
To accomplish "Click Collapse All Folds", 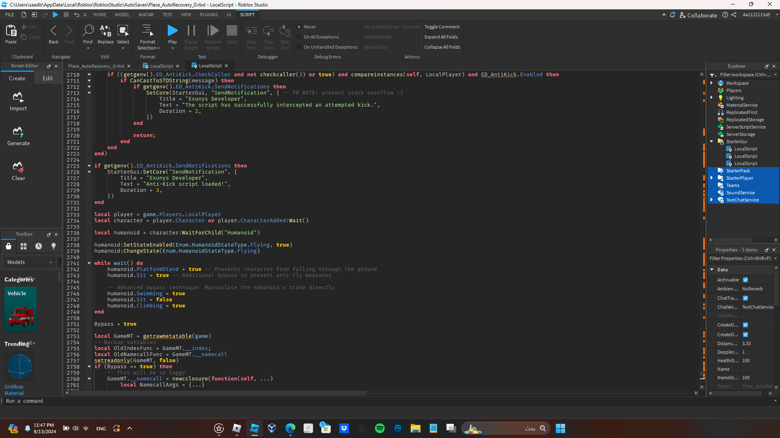I will coord(442,47).
